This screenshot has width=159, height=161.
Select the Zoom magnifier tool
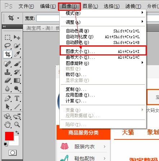click(17, 125)
